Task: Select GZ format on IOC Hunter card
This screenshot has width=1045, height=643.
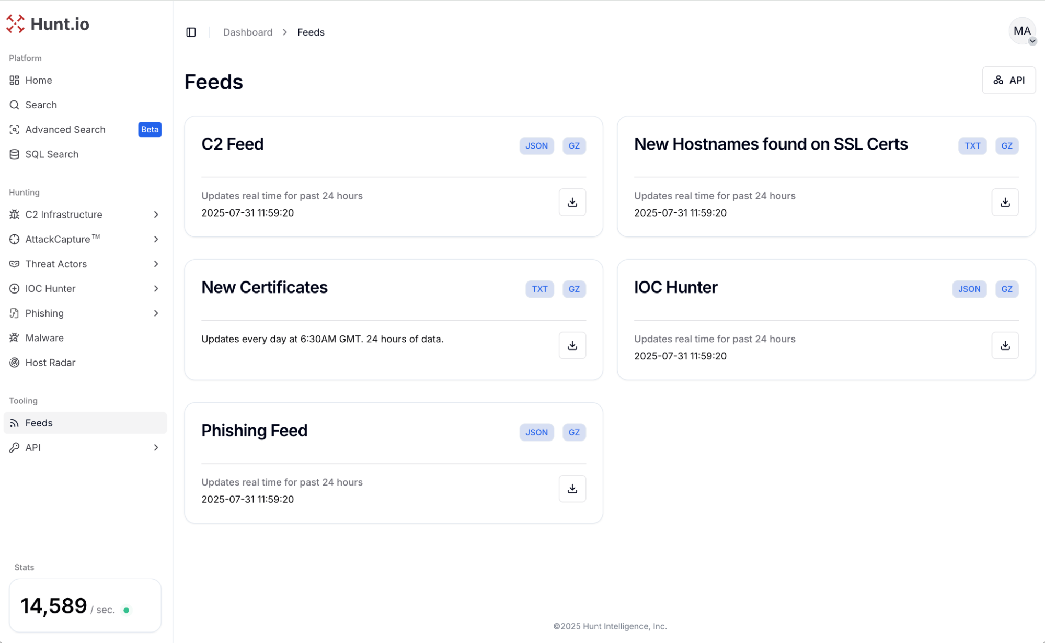Action: (x=1007, y=289)
